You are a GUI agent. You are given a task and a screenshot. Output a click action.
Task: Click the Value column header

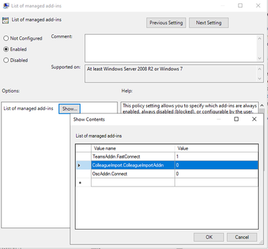216,148
